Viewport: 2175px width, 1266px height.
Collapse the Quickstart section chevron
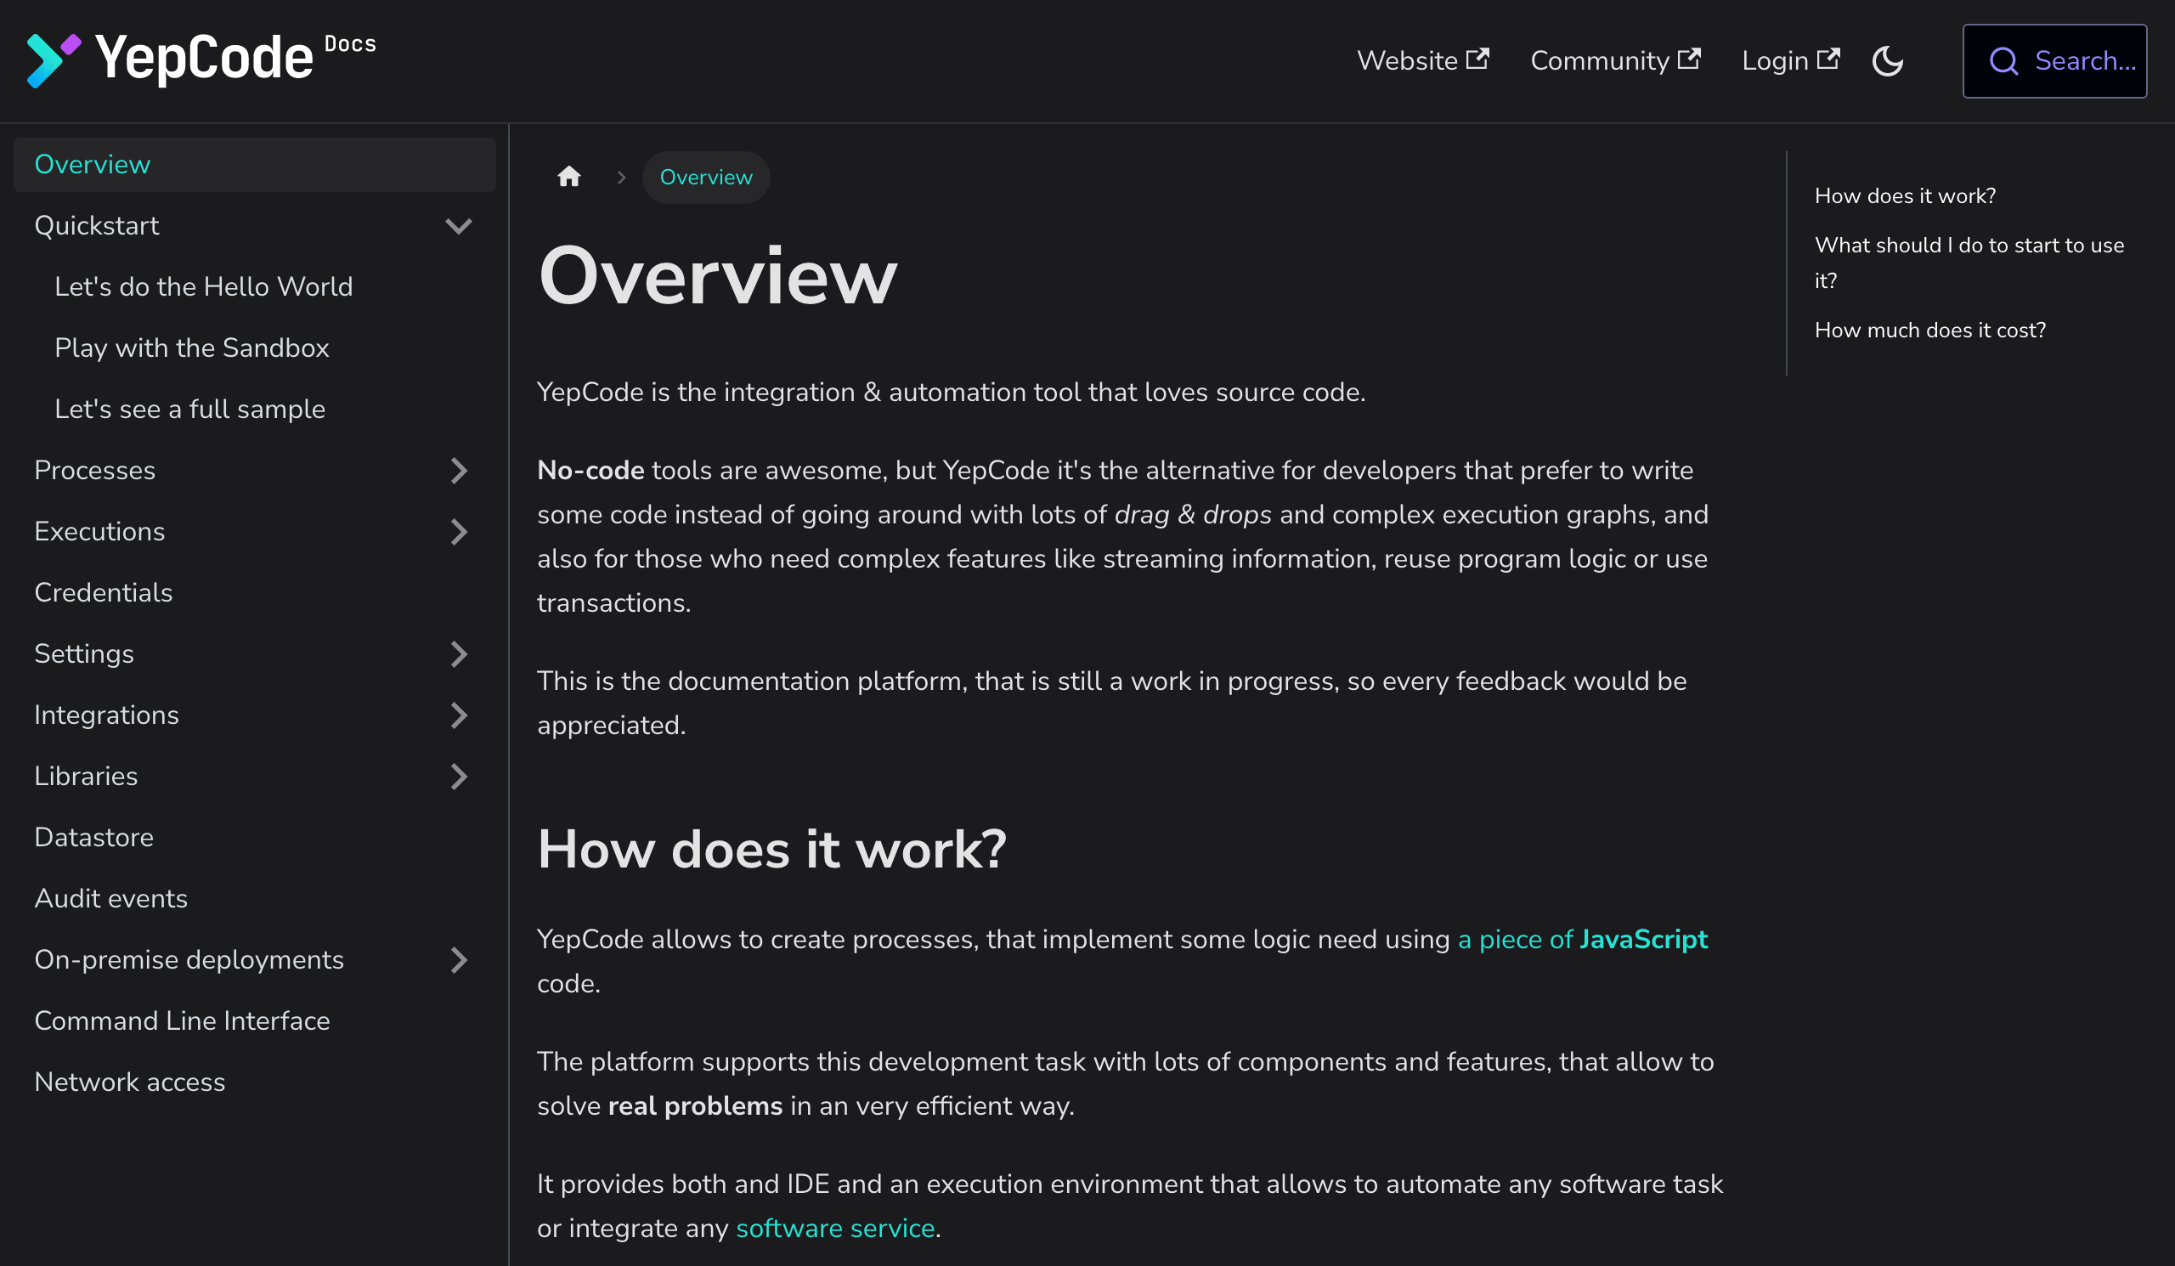(x=458, y=226)
